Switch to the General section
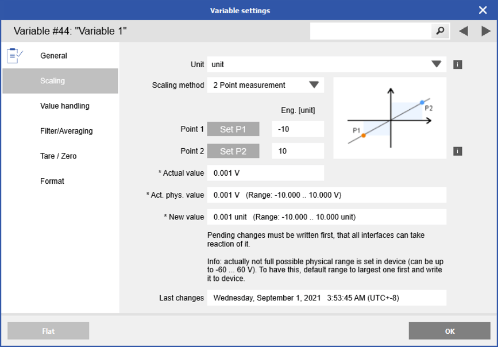The image size is (498, 347). (x=53, y=55)
